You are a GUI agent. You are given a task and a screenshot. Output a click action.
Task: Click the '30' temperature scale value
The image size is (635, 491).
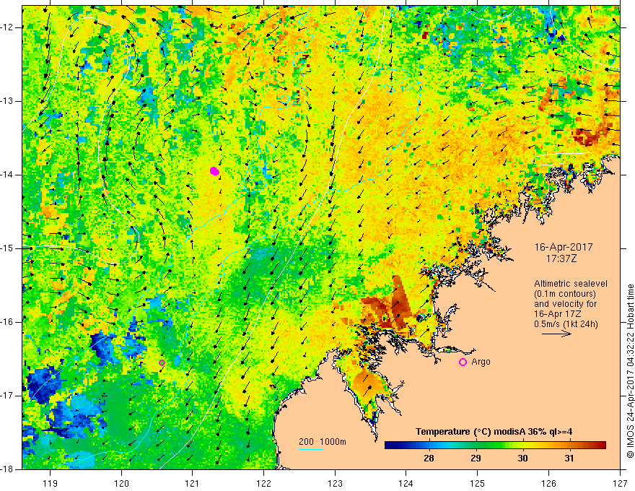point(522,458)
